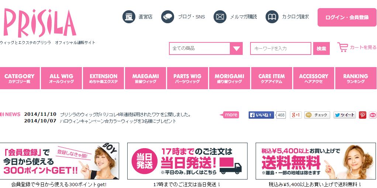Open the 全ての商品 category combo box

pos(206,48)
